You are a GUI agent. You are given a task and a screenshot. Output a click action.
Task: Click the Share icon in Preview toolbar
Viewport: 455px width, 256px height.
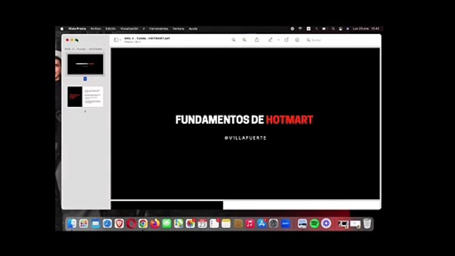point(257,40)
